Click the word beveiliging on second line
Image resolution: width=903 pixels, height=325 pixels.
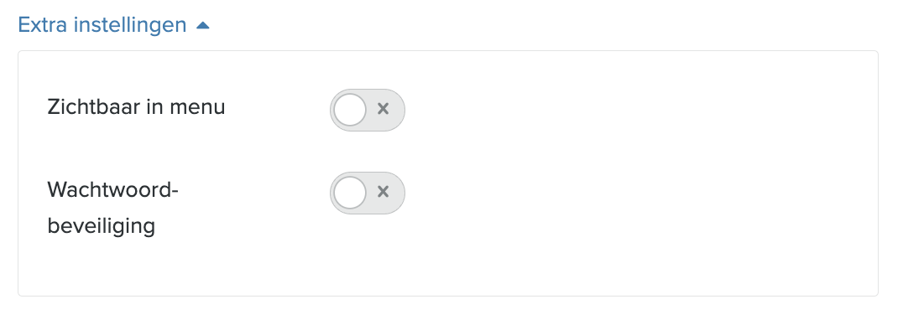[102, 226]
